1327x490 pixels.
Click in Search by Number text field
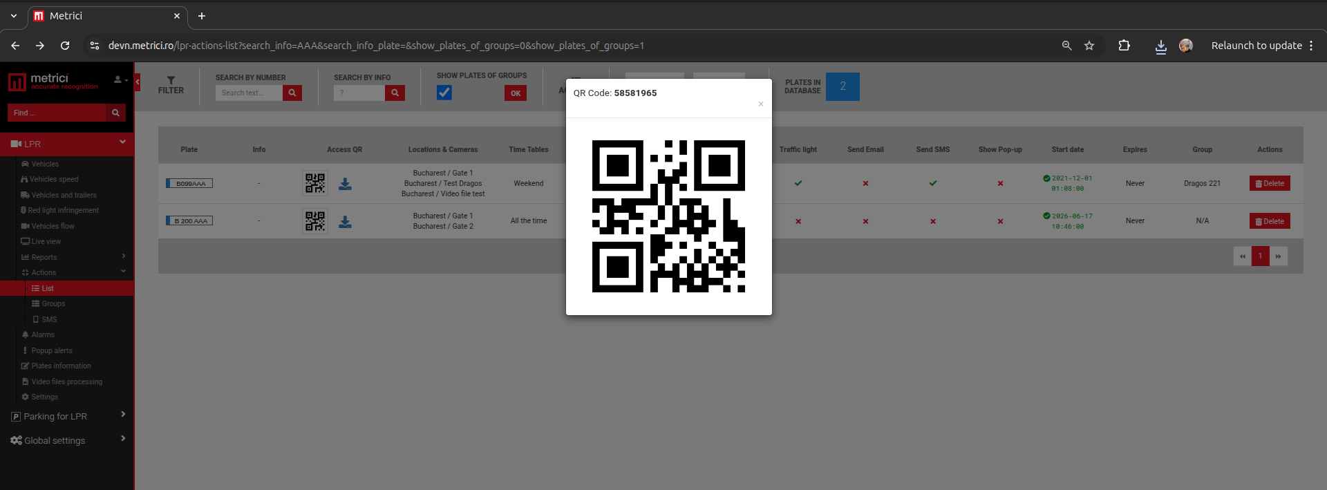(249, 93)
